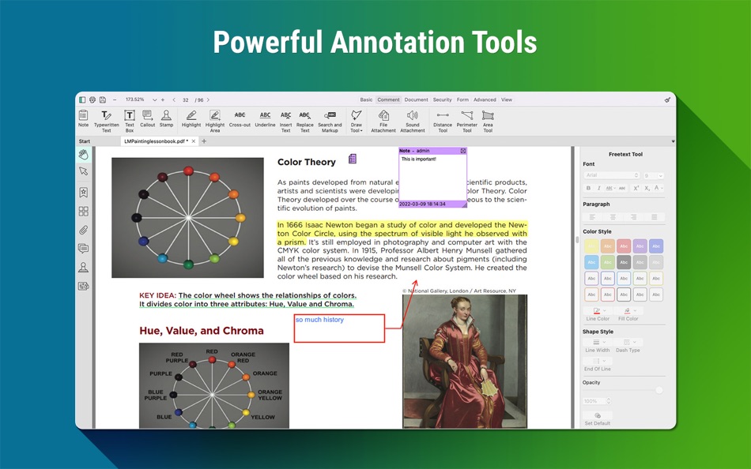The height and width of the screenshot is (469, 751).
Task: Pick the purple filled color style swatch
Action: pyautogui.click(x=640, y=246)
